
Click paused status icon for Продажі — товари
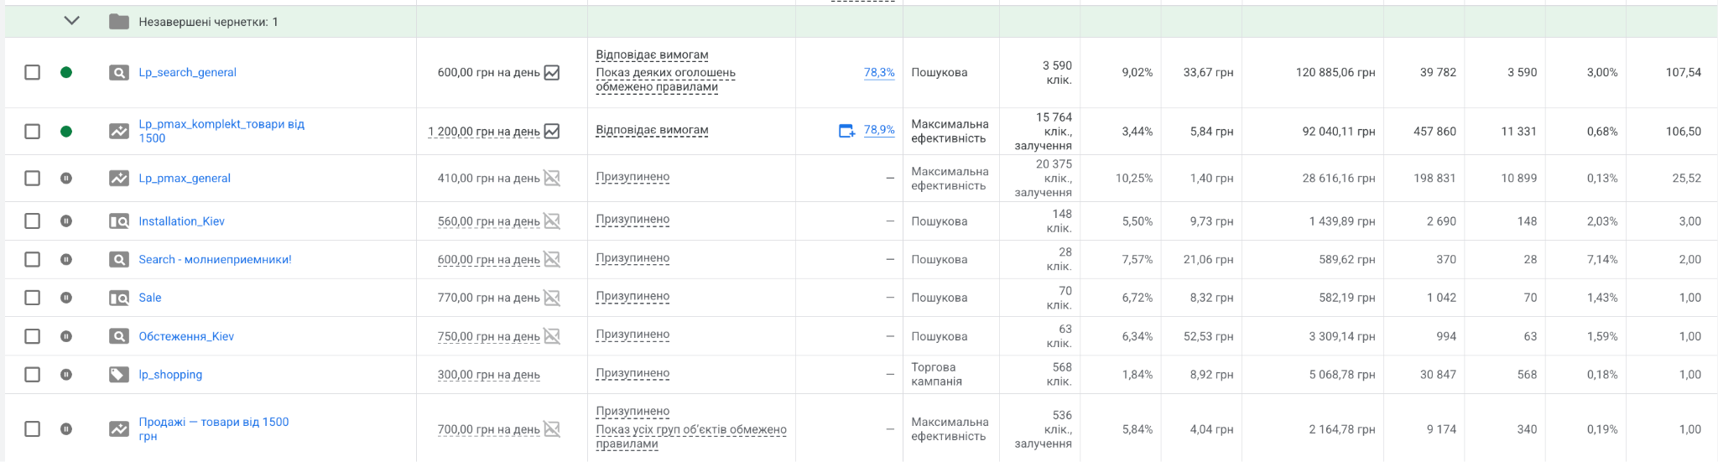[x=66, y=428]
